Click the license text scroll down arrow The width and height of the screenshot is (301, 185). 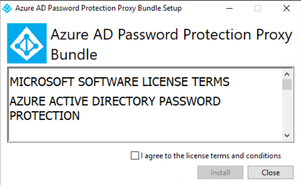(287, 135)
